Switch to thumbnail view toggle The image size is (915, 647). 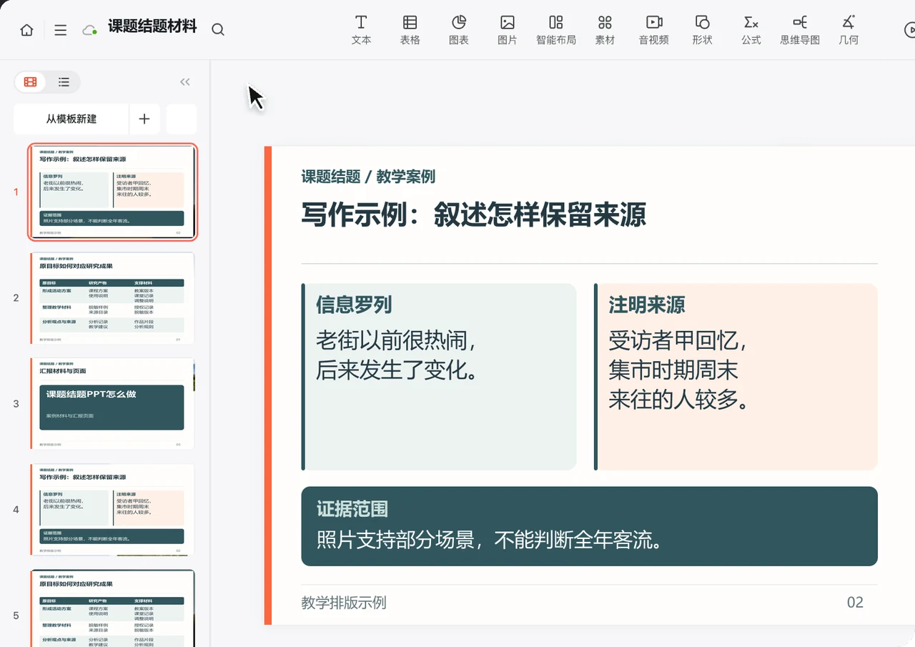30,82
